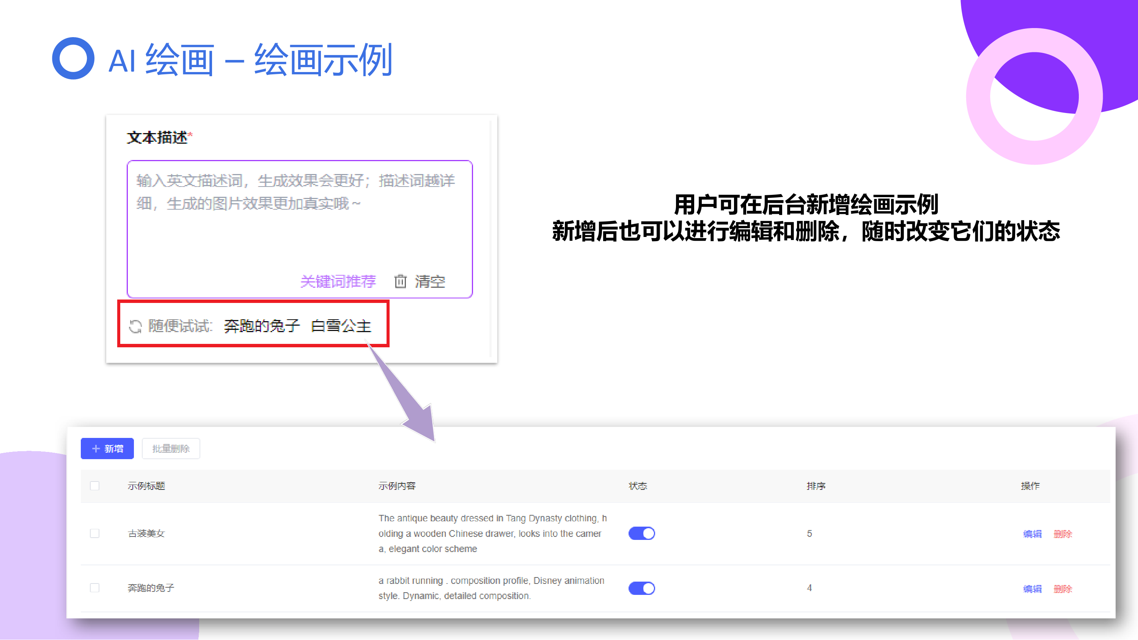The width and height of the screenshot is (1138, 640).
Task: Click the trash icon beside 清空
Action: [400, 281]
